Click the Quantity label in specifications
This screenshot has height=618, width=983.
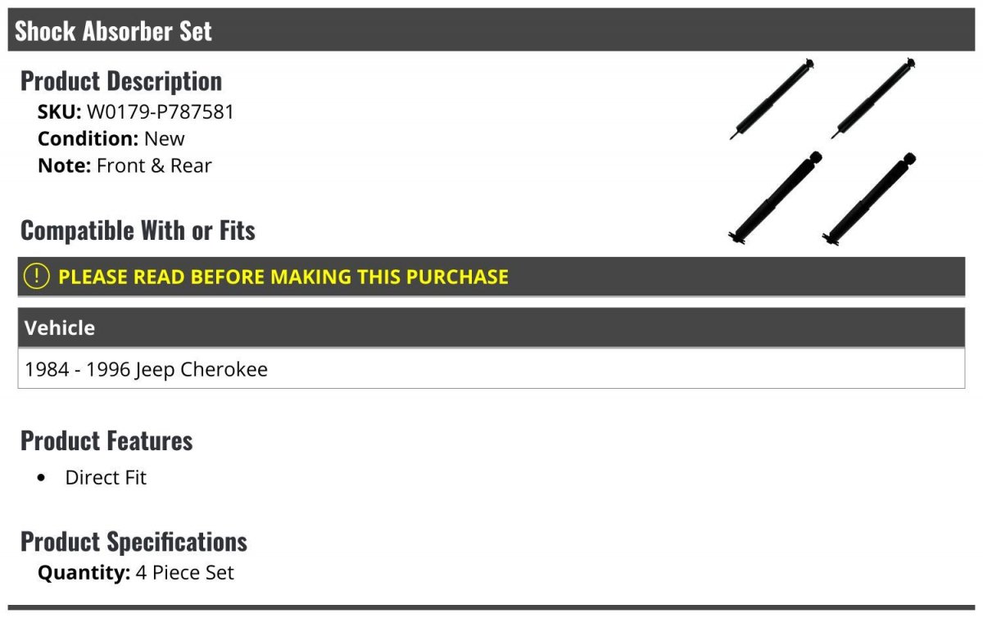[x=84, y=573]
